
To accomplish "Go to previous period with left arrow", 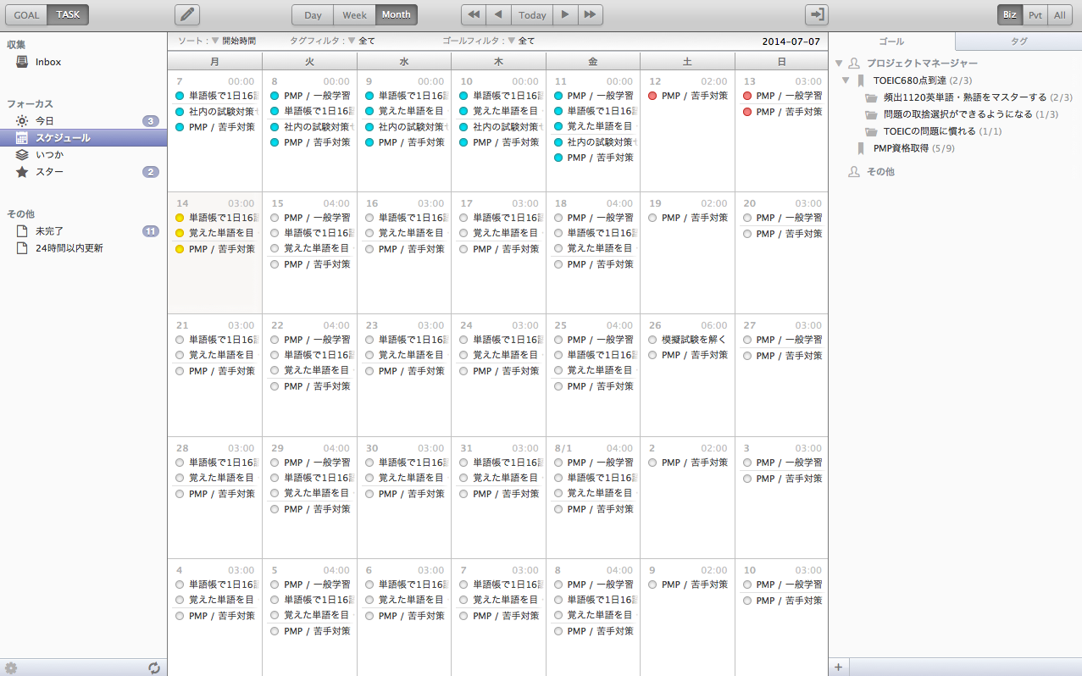I will (499, 14).
